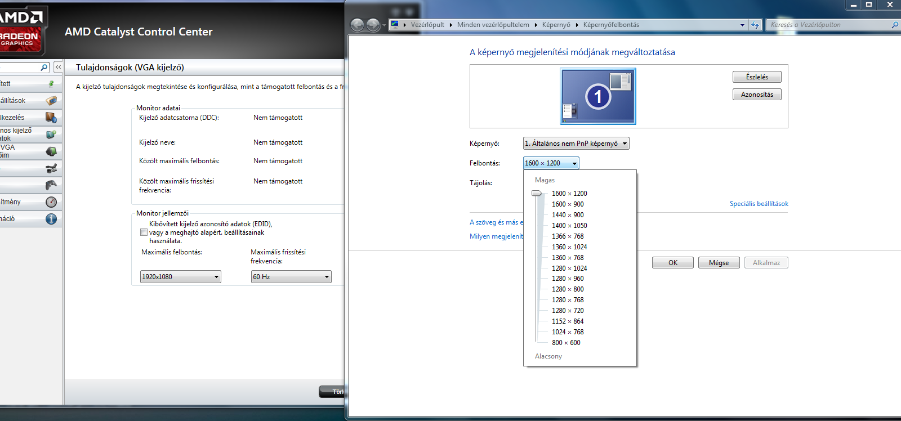Choose 1280 × 768 resolution
This screenshot has width=901, height=421.
(568, 300)
